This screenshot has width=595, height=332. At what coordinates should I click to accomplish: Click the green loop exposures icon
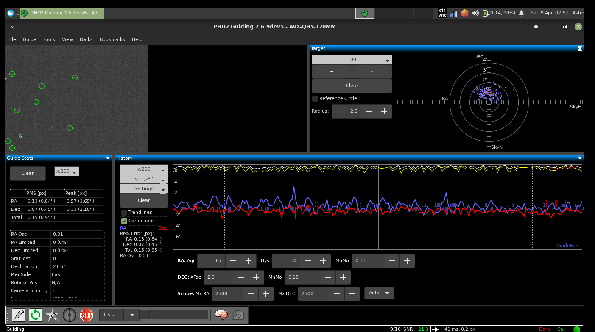click(36, 315)
